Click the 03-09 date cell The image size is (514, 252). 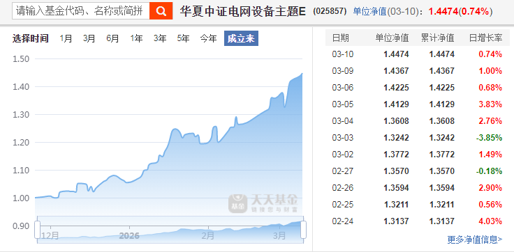343,71
